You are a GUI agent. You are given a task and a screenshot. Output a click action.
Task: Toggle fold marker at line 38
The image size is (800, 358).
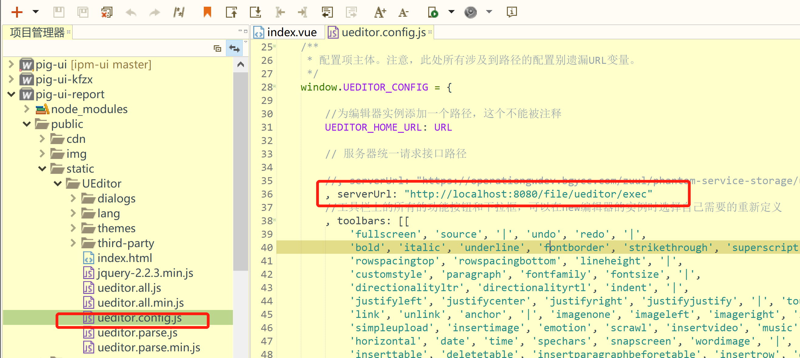pos(275,220)
